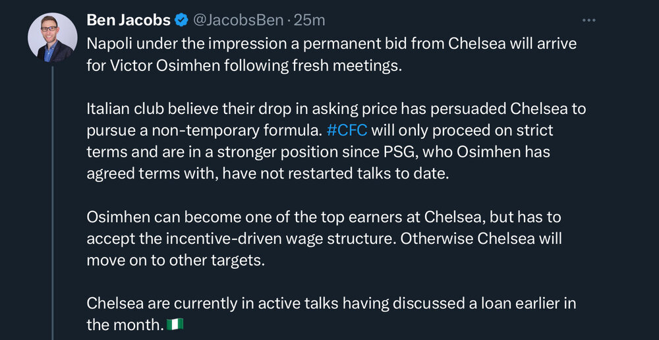Visit the @JacobsBen handle link

tap(238, 20)
